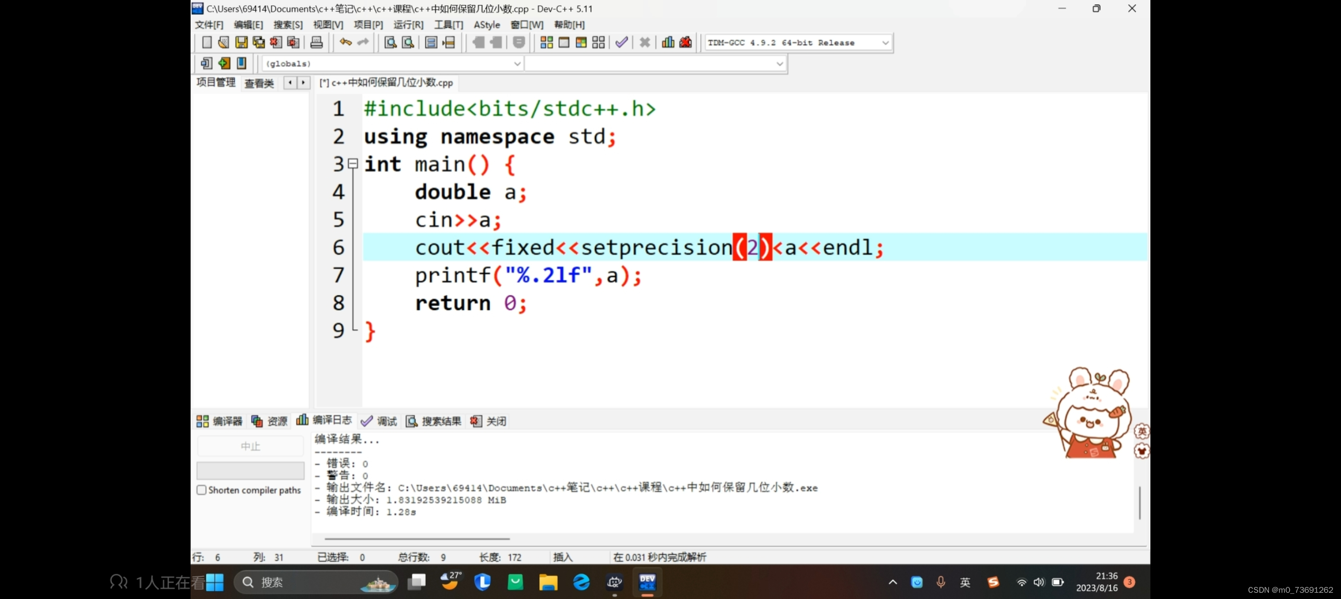The height and width of the screenshot is (599, 1341).
Task: Open Microsoft Edge from the taskbar
Action: [x=581, y=583]
